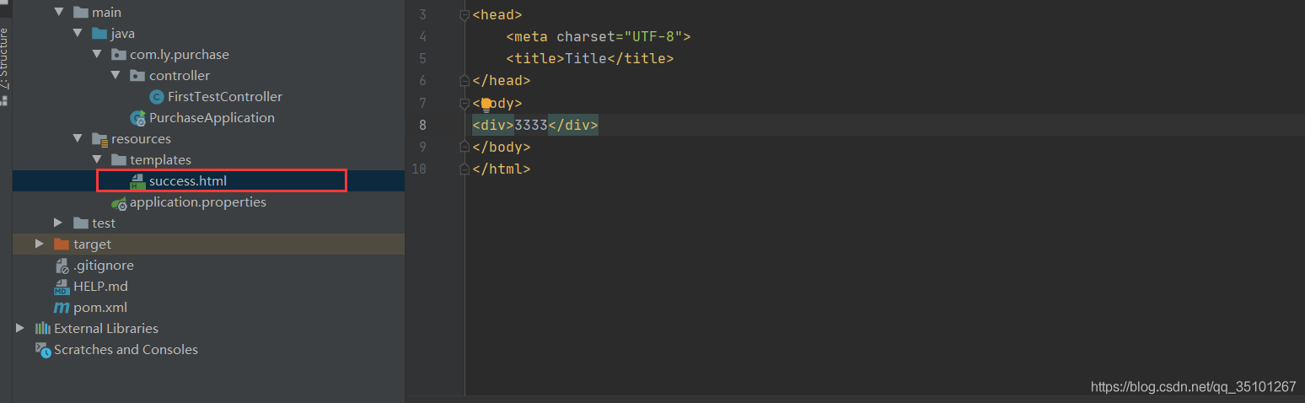This screenshot has height=403, width=1305.
Task: Collapse the main folder
Action: coord(58,13)
